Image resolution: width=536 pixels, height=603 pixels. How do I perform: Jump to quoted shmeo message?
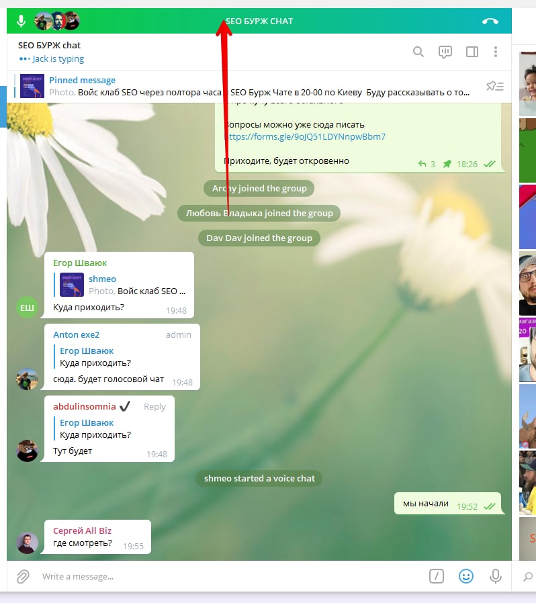(x=120, y=285)
